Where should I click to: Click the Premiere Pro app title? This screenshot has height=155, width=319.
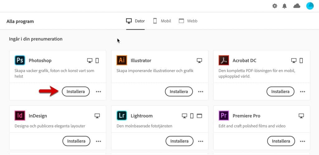(x=247, y=116)
